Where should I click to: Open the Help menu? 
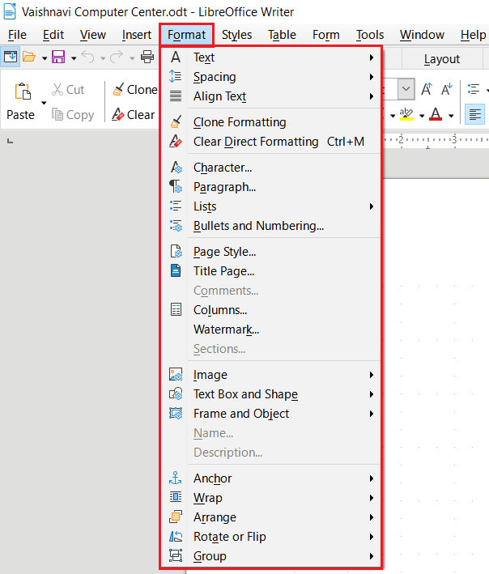pos(473,35)
